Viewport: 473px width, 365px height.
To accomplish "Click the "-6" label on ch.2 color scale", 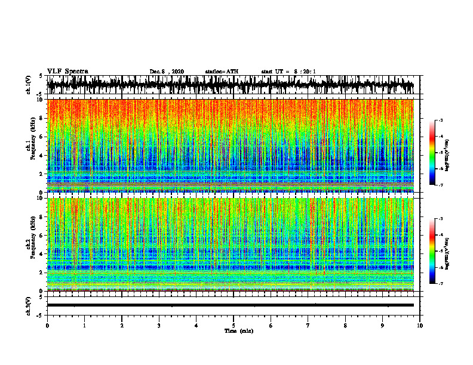I will coord(440,267).
